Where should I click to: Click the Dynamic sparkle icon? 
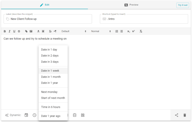[x=7, y=115]
